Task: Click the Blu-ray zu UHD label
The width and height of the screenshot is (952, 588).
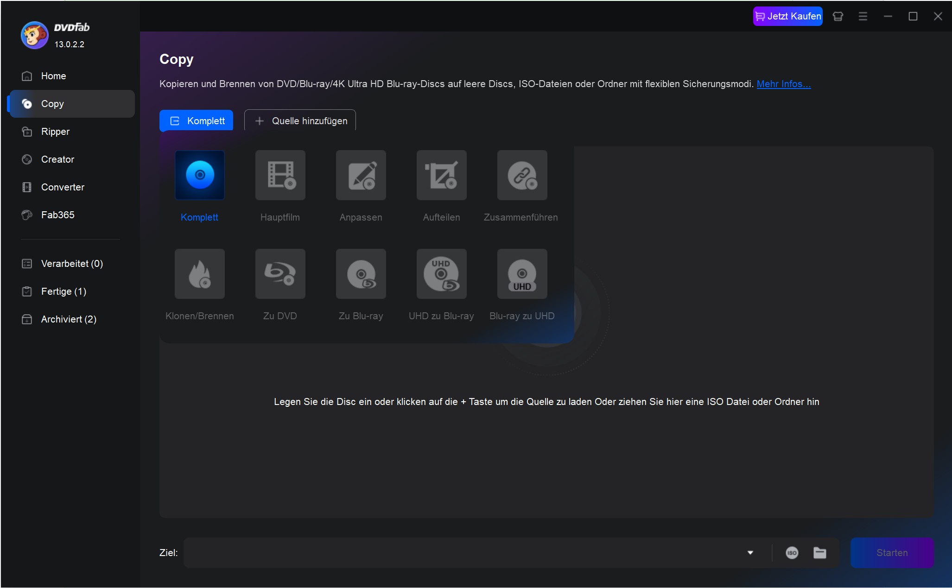Action: (522, 316)
